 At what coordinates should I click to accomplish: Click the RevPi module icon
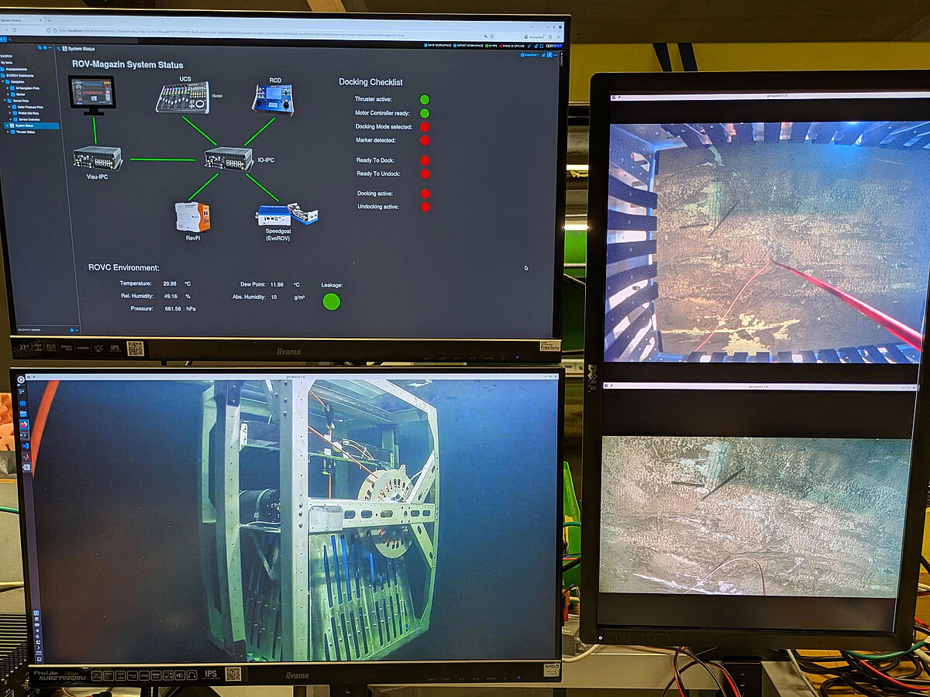click(192, 217)
